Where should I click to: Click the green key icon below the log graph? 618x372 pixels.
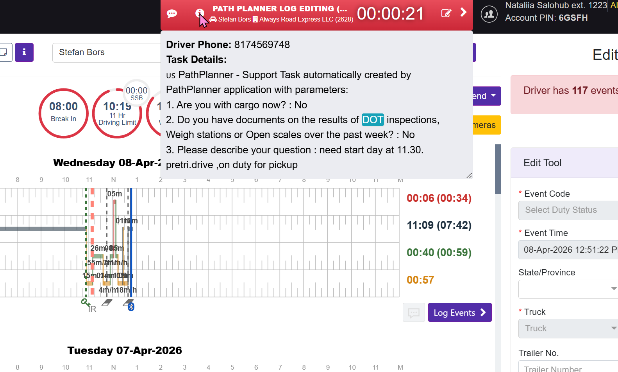tap(85, 302)
